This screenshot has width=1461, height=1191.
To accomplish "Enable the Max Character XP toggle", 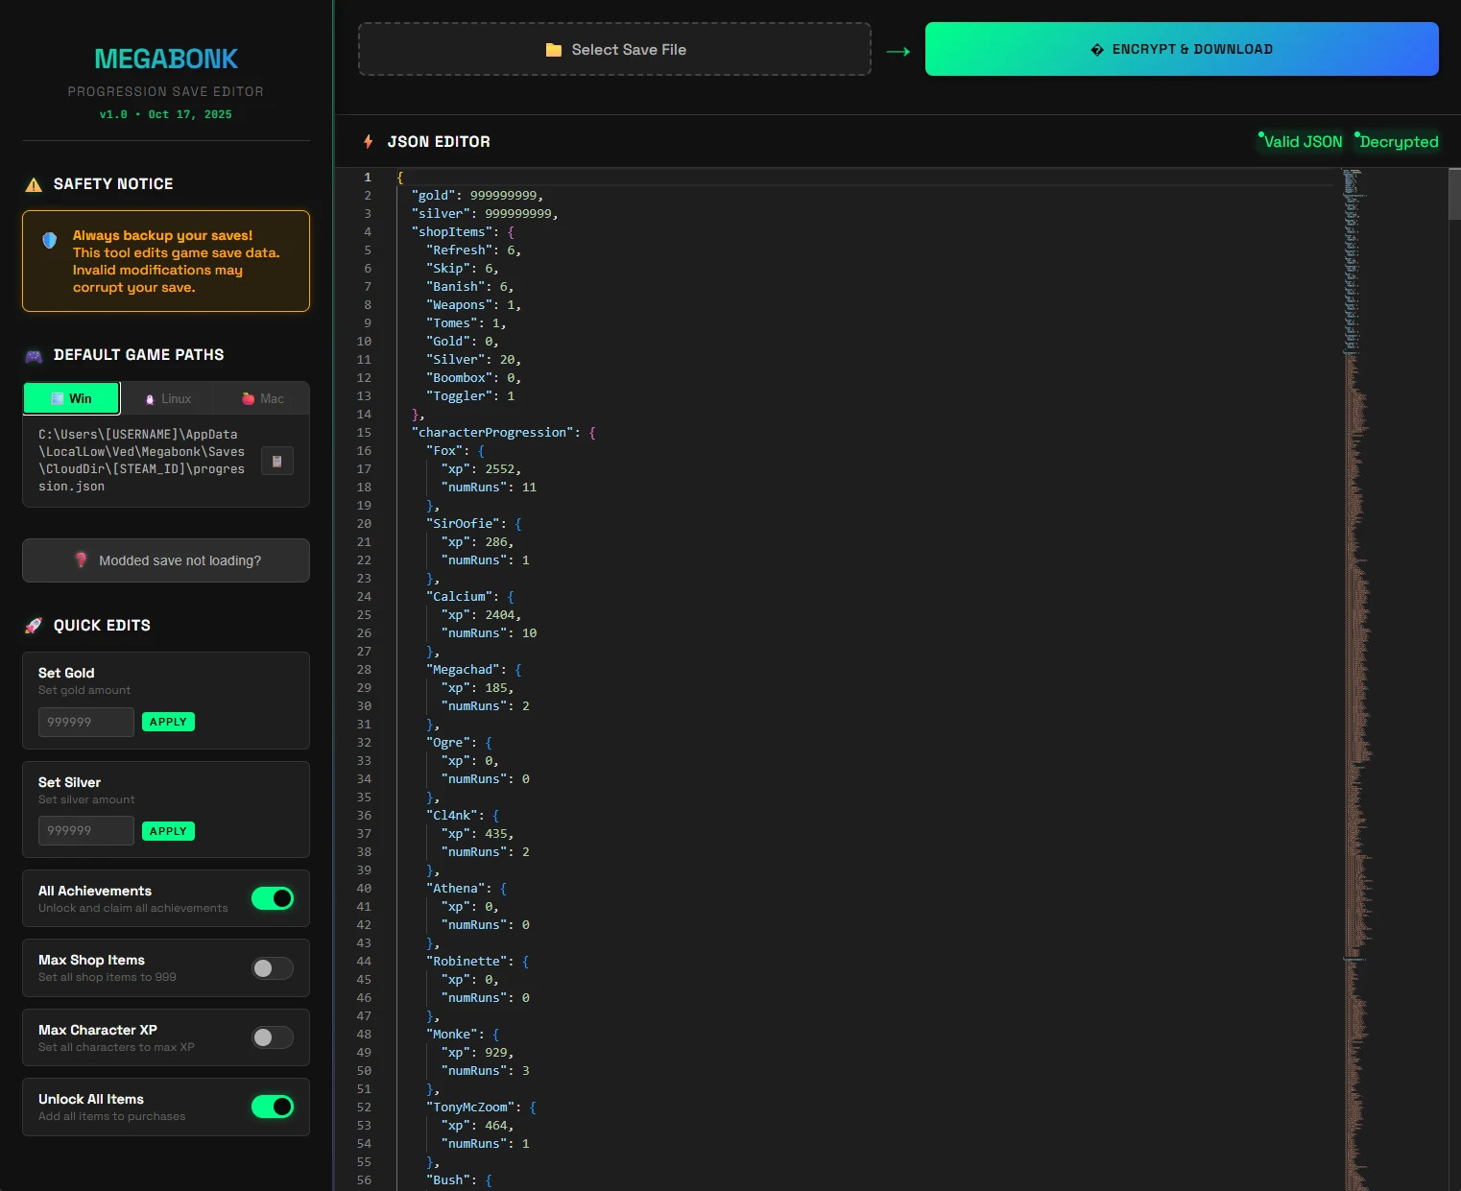I will [273, 1037].
